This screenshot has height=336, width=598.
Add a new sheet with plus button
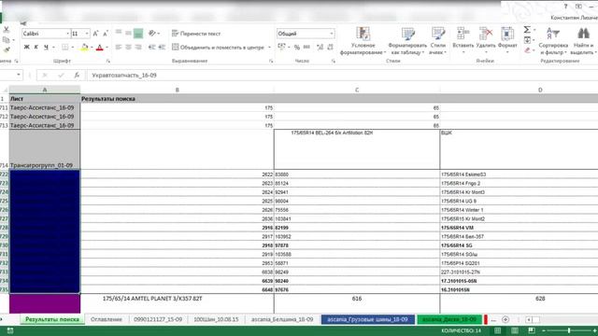(x=505, y=319)
